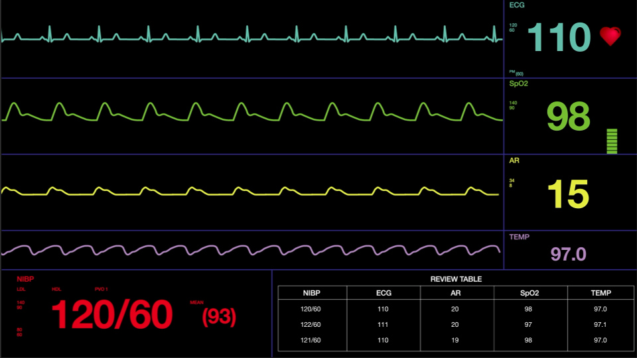
Task: Select the SpO2 column header in review table
Action: 528,292
